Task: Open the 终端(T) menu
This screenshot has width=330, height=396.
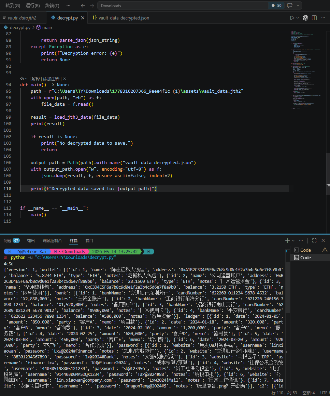Action: coord(52,5)
